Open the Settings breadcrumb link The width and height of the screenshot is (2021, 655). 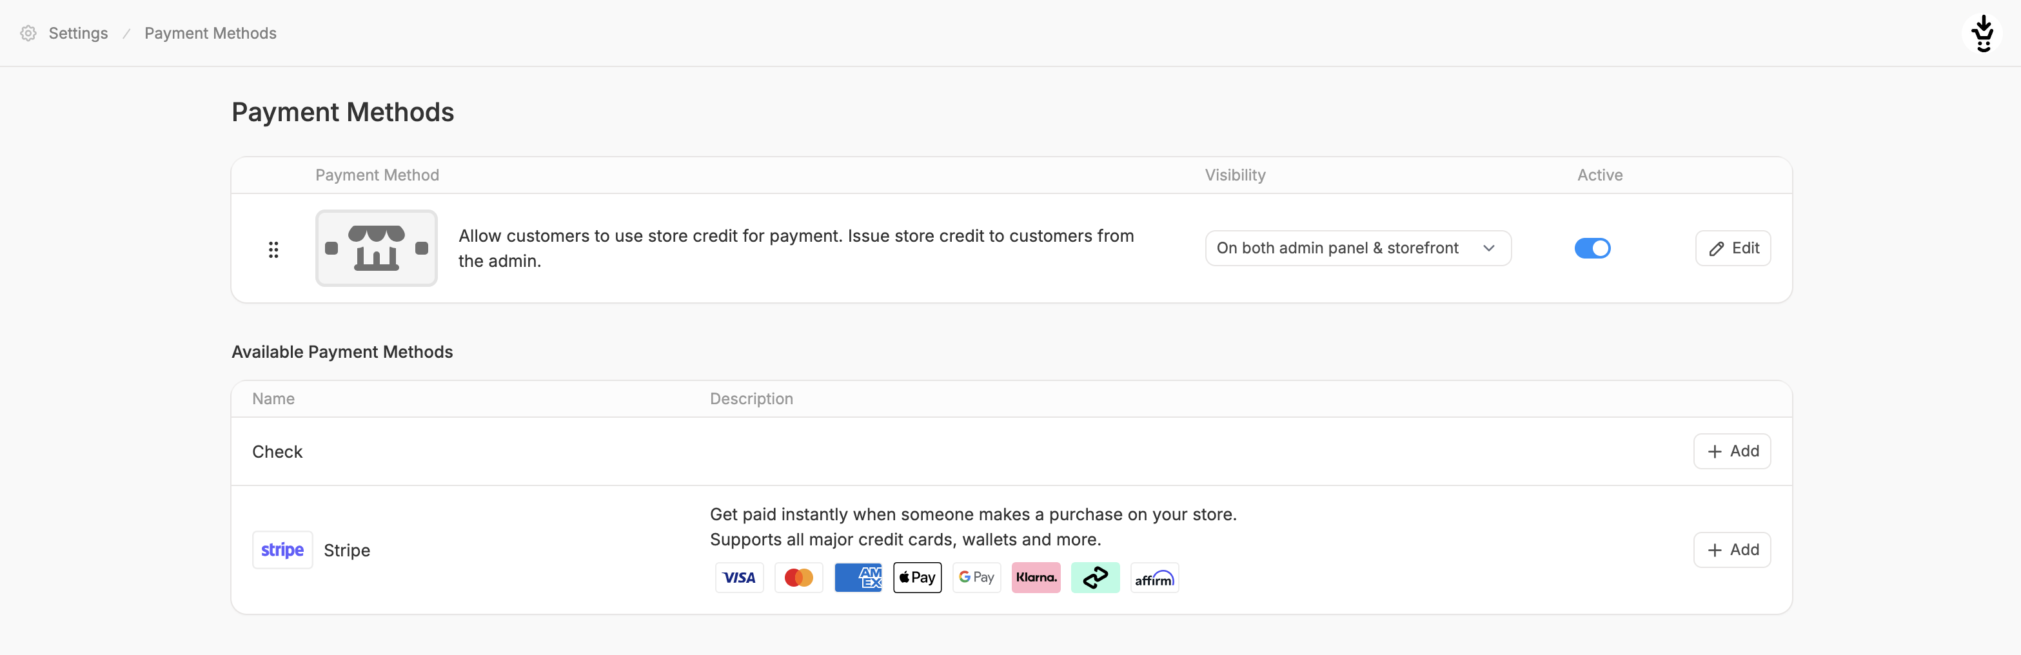click(x=77, y=33)
